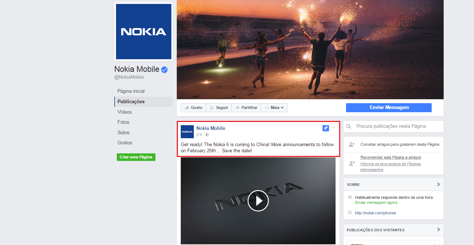Click the PUBLICAÇÕES DOS VISITANTES heading
Screen dimensions: 474x245
[x=376, y=230]
